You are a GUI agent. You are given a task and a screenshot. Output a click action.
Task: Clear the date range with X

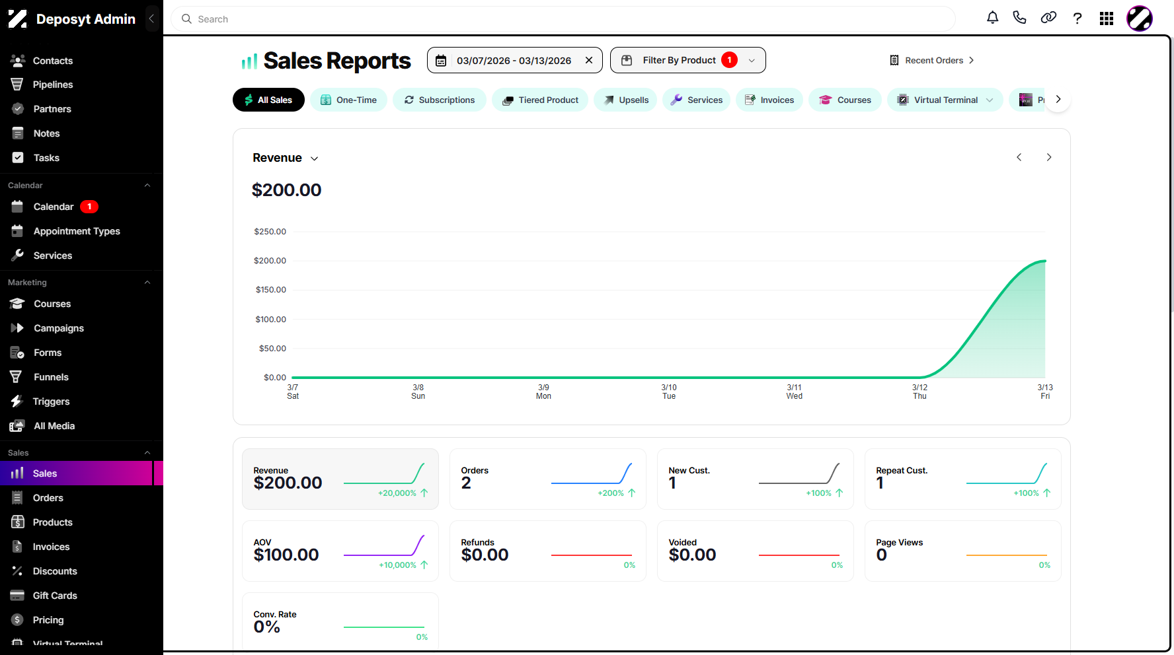(589, 60)
